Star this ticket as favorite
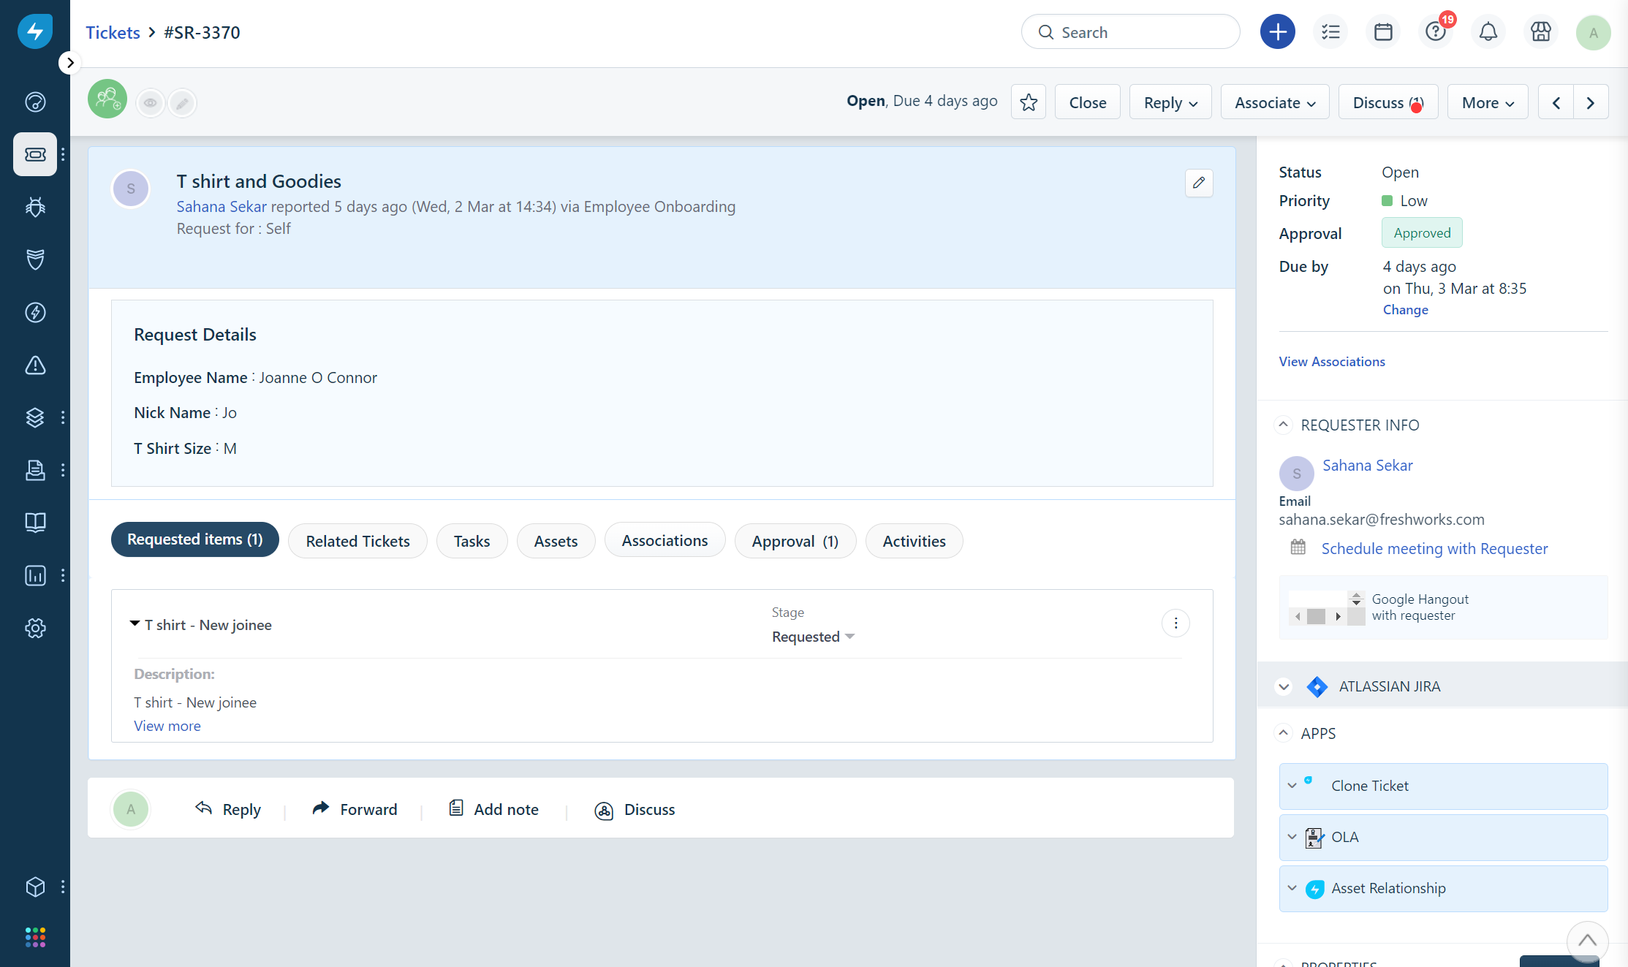The image size is (1628, 967). 1028,102
